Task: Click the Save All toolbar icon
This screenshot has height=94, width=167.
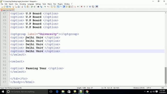Action: coord(10,7)
